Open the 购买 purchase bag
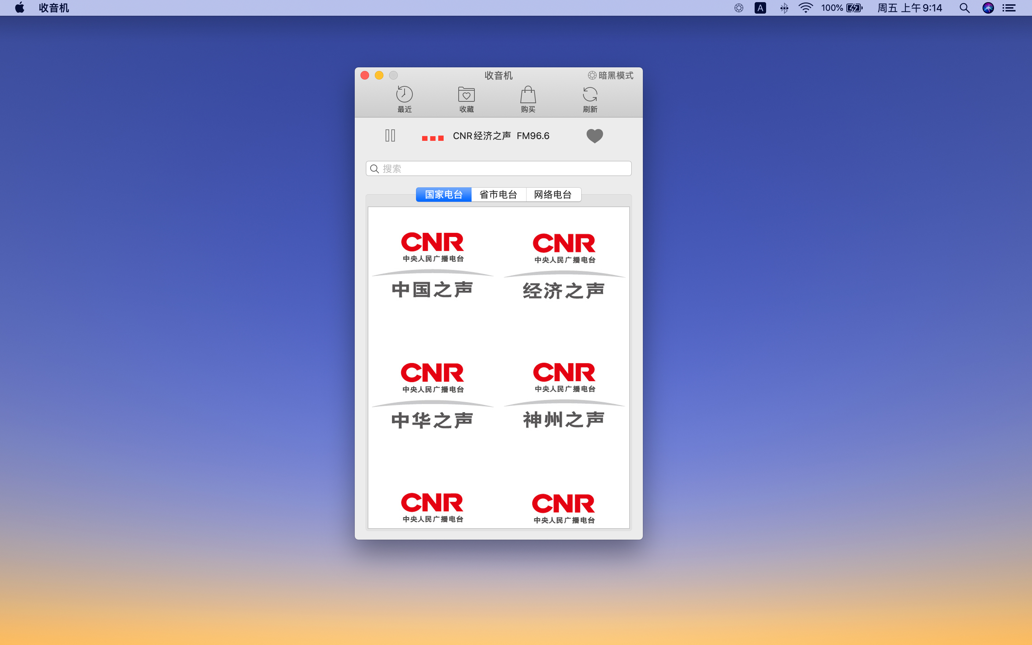Screen dimensions: 1032x645 pyautogui.click(x=528, y=99)
